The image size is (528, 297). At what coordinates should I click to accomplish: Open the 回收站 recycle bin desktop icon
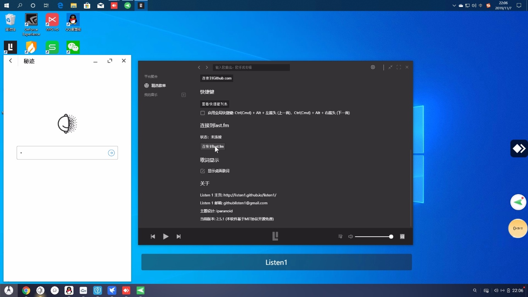click(10, 22)
